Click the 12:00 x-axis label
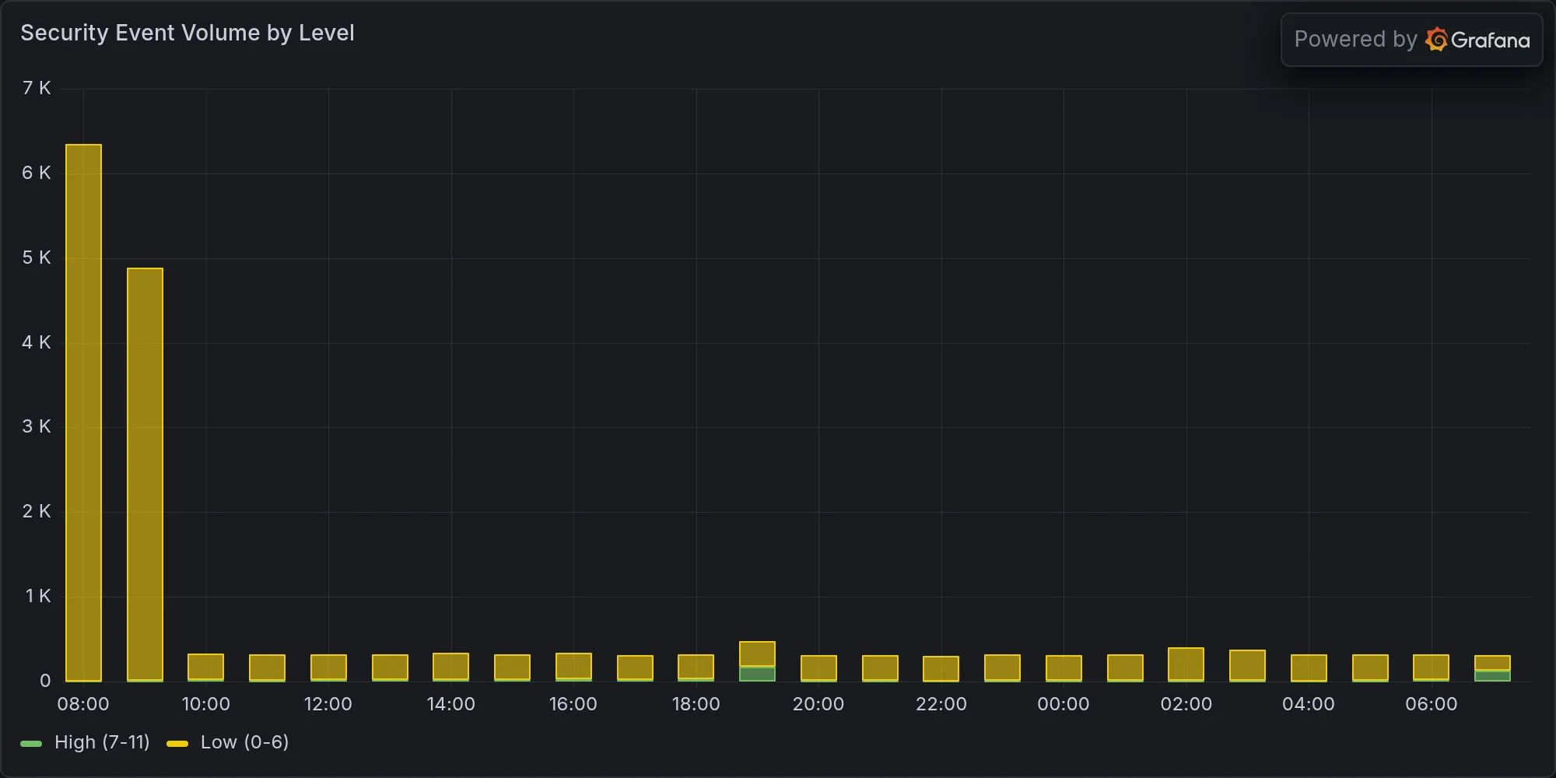Screen dimensions: 1556x778 (x=328, y=704)
